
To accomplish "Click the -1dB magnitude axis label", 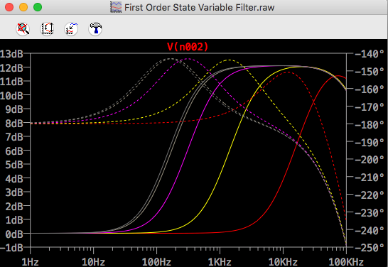I will point(11,247).
